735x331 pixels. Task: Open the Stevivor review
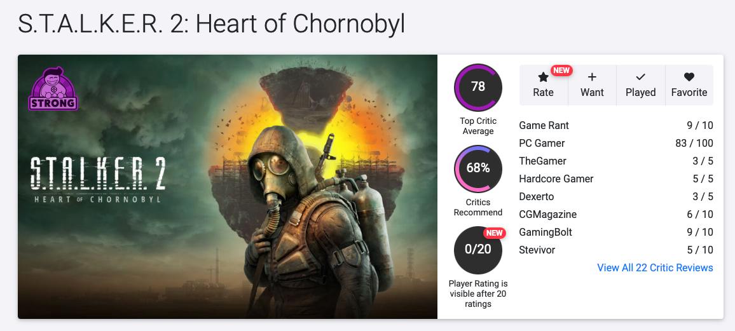pyautogui.click(x=537, y=250)
